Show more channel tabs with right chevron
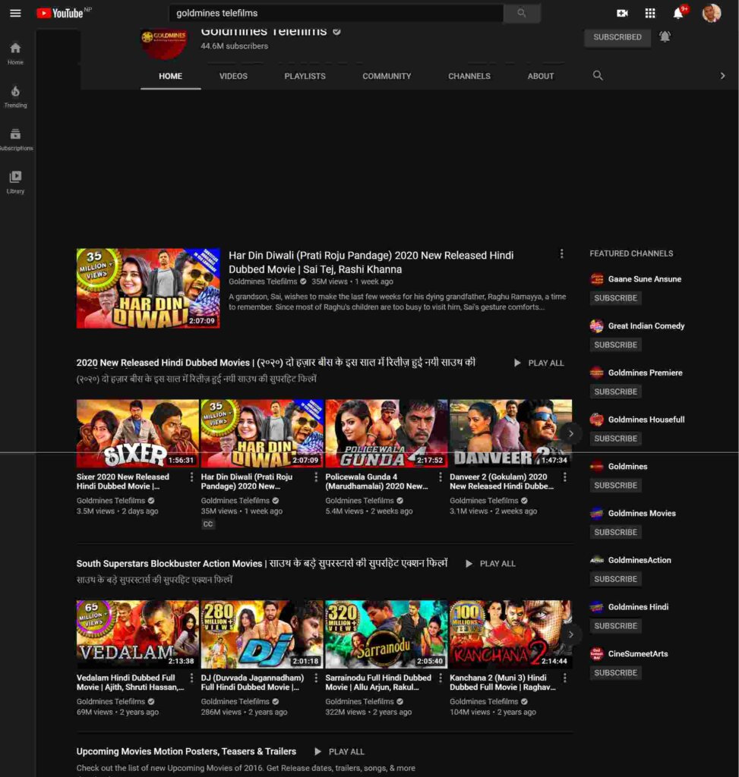739x777 pixels. click(x=722, y=75)
